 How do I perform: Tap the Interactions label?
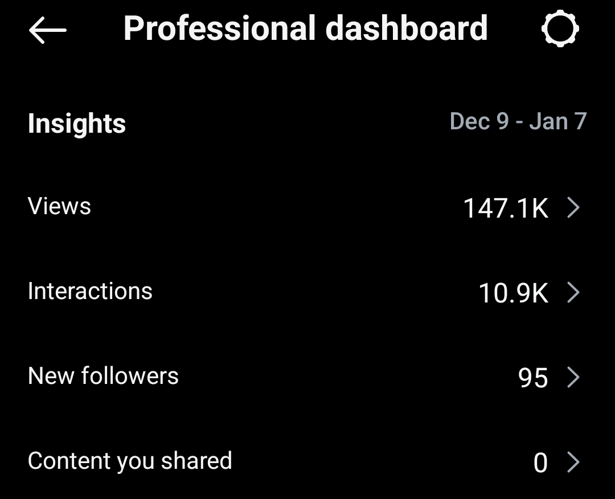click(90, 291)
